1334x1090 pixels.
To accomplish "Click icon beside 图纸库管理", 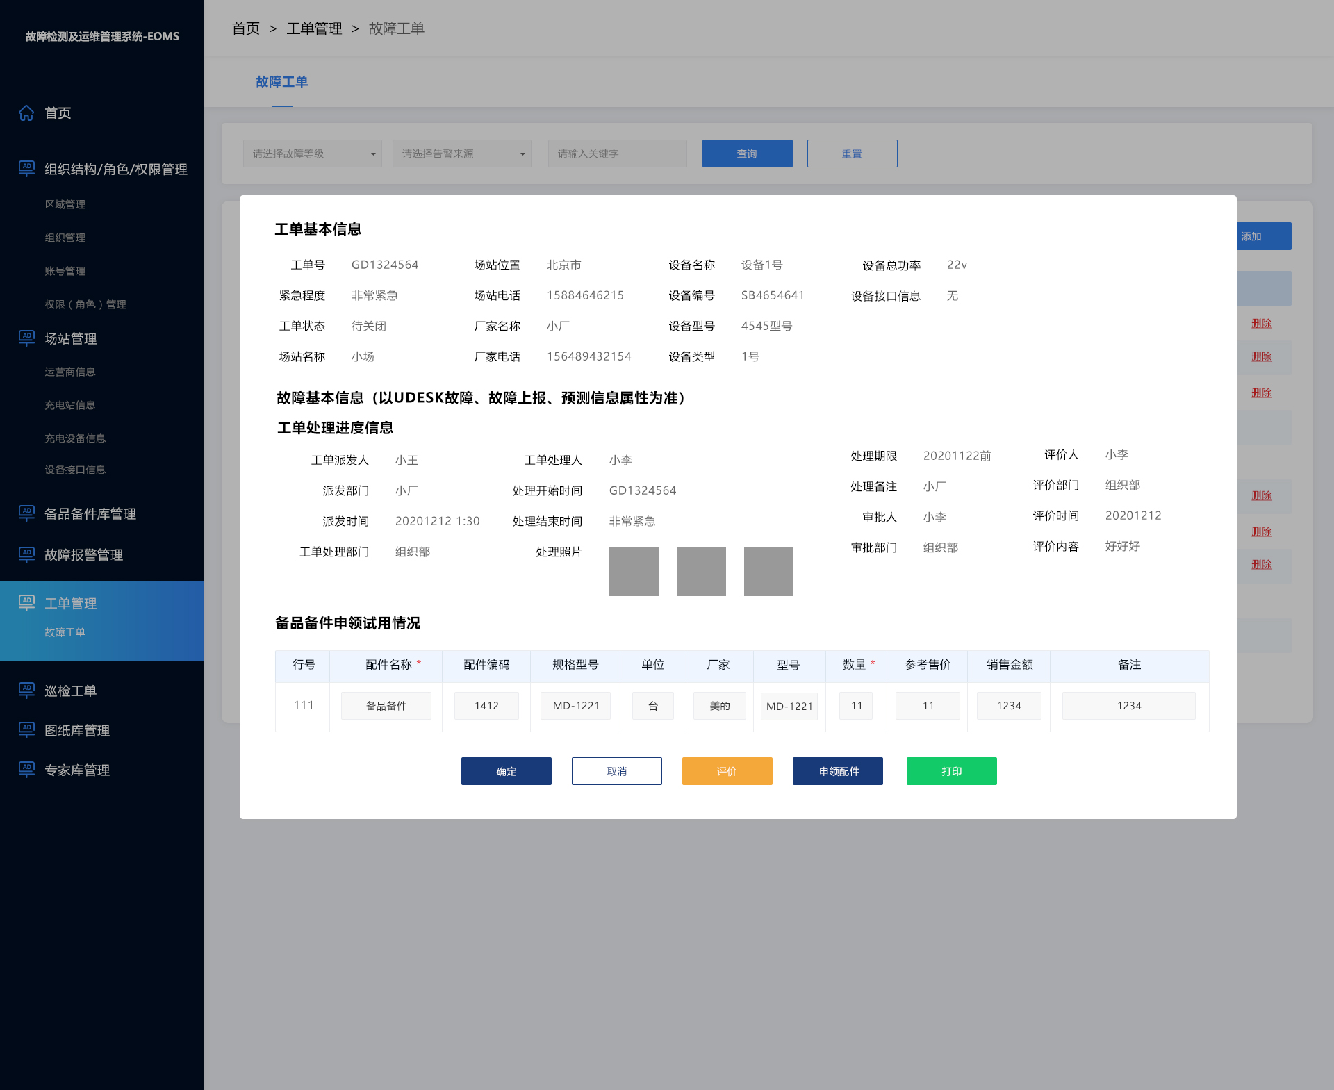I will point(26,729).
